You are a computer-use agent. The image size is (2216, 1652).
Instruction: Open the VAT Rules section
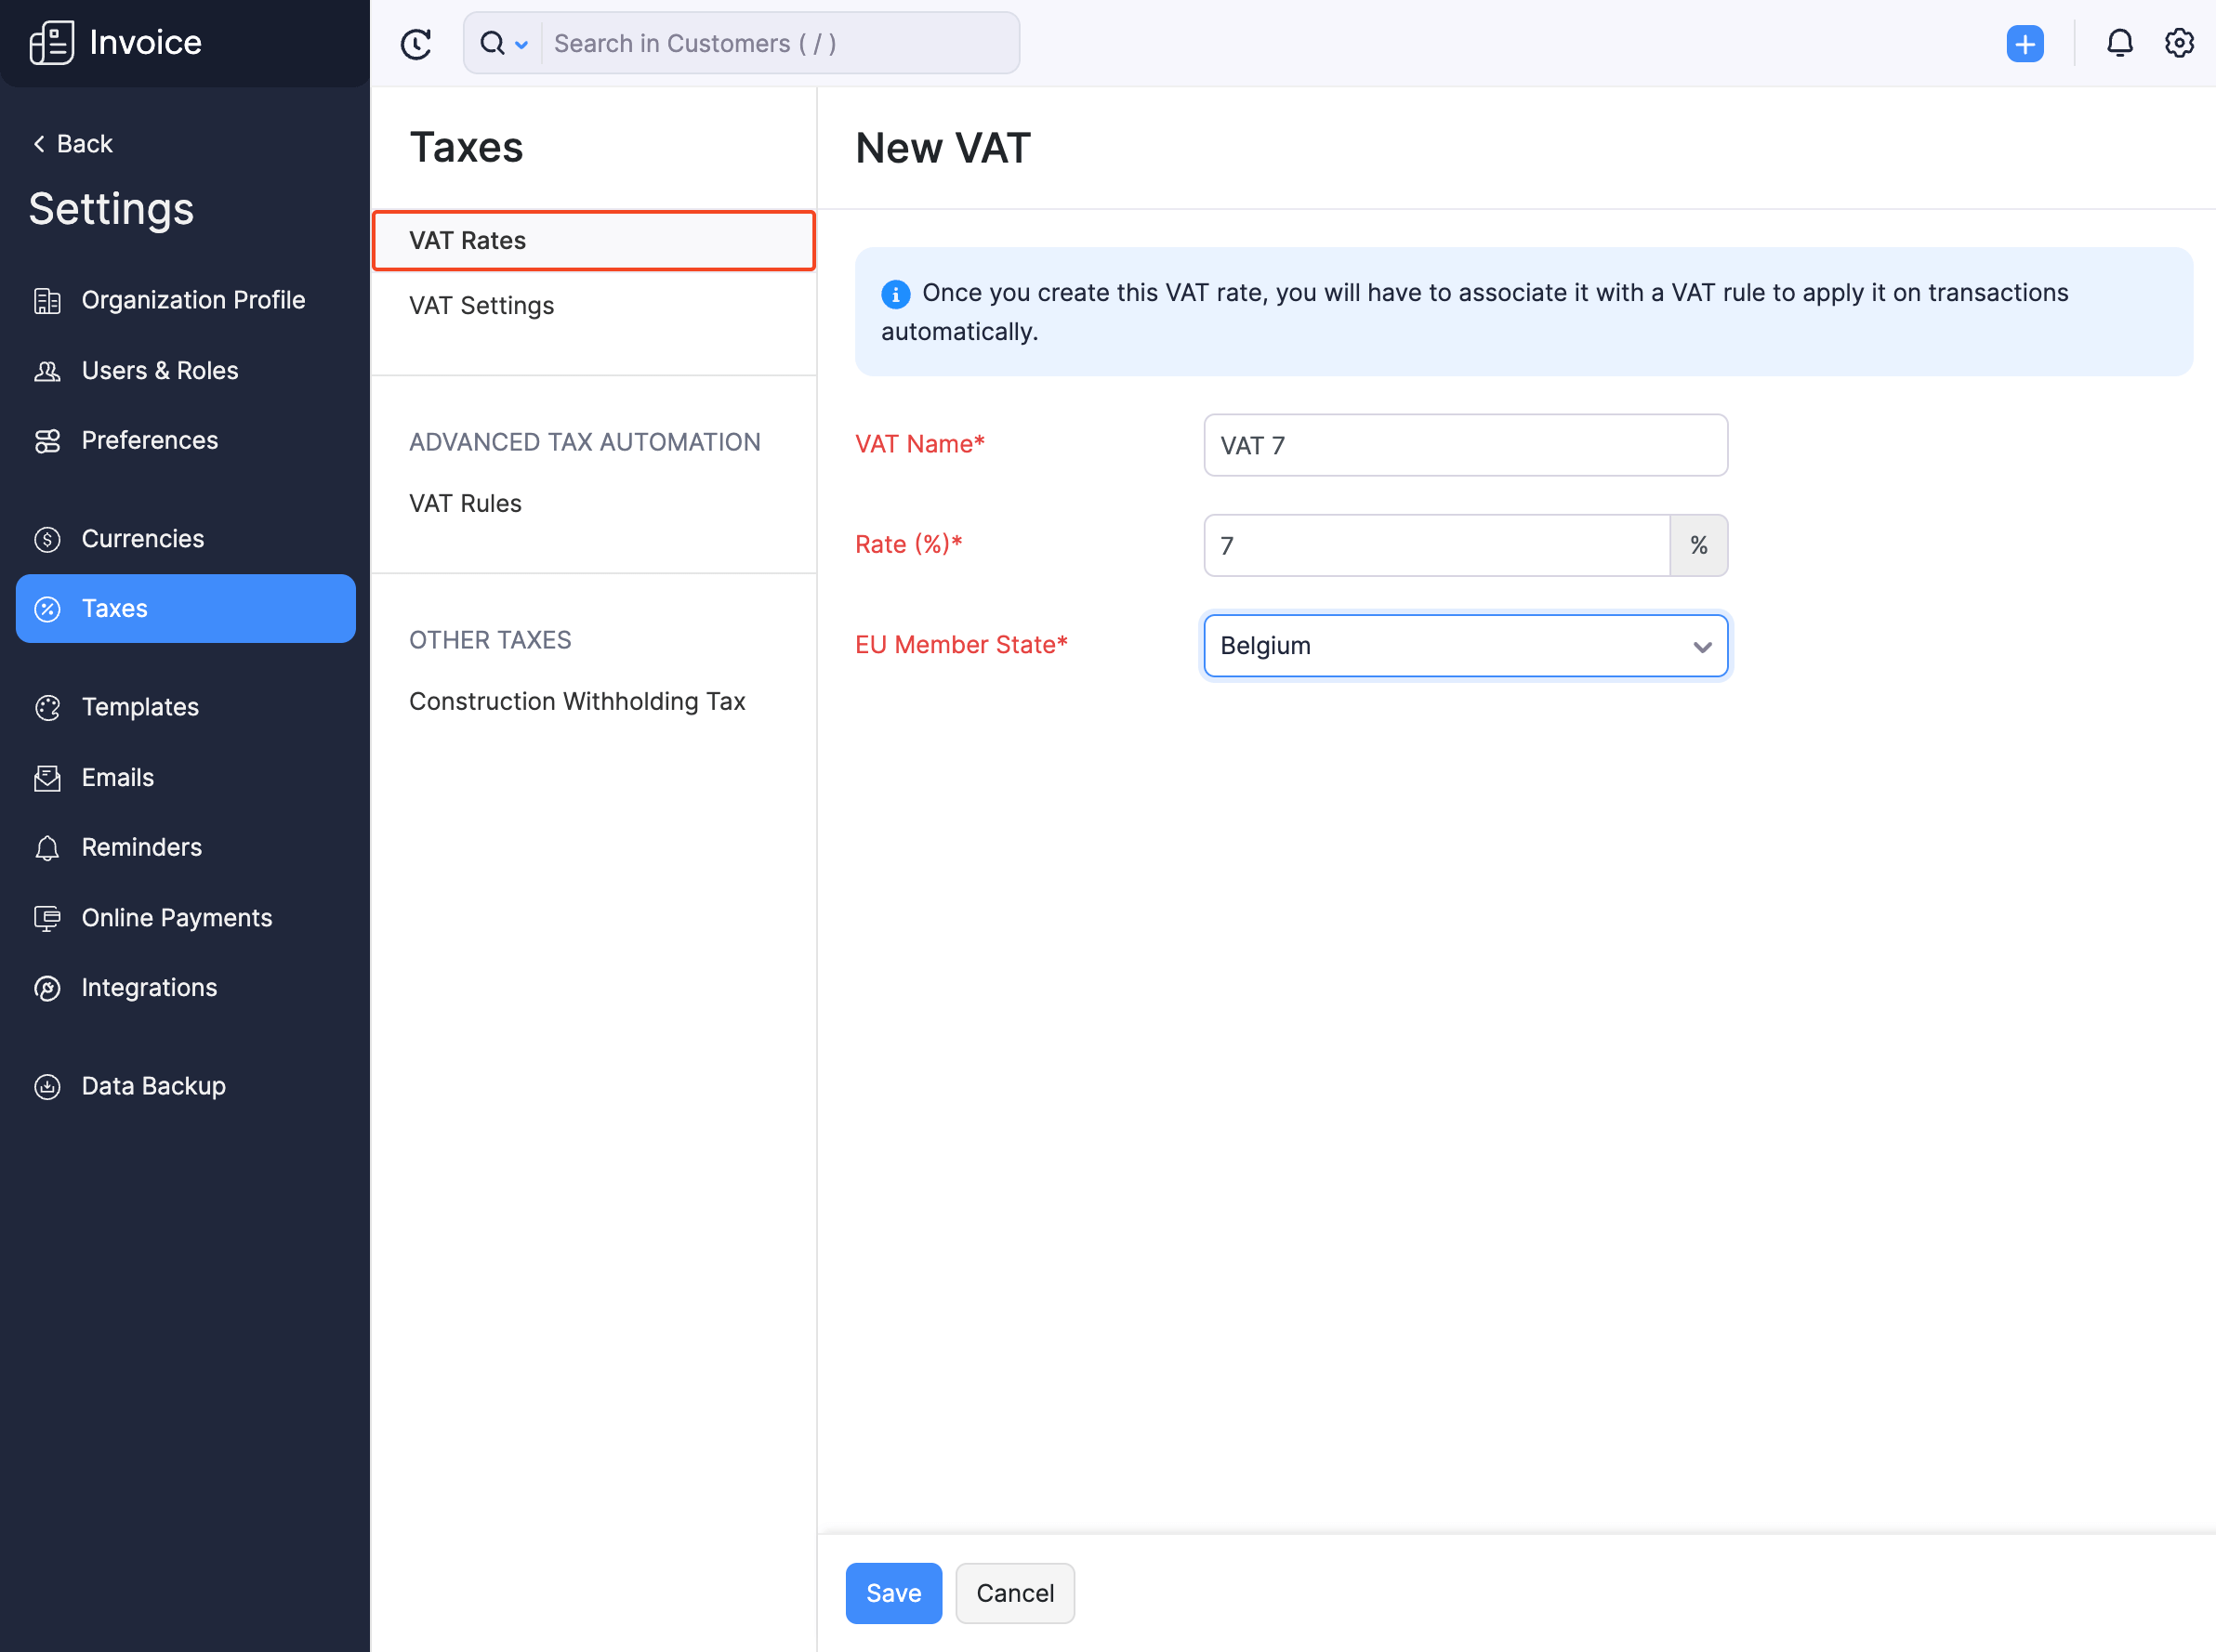(465, 503)
